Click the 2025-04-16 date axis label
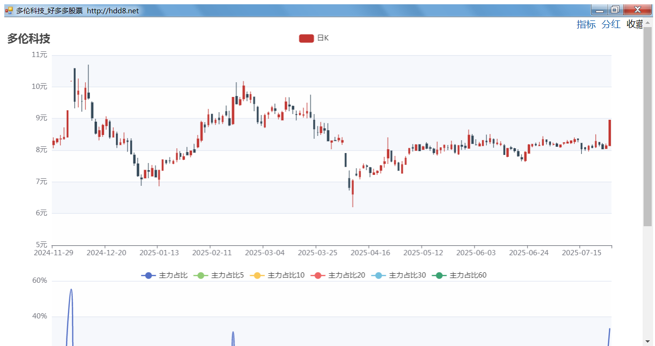The width and height of the screenshot is (655, 346). (370, 253)
